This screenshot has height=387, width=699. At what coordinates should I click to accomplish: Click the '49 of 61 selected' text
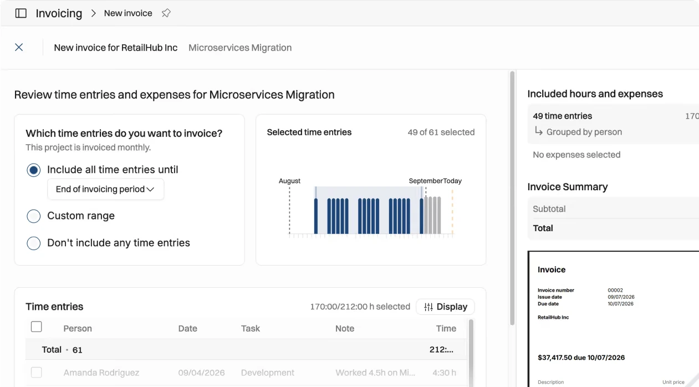click(x=441, y=133)
